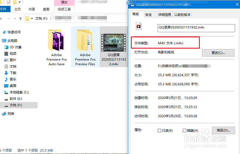Close the properties dialog
This screenshot has width=240, height=154.
click(x=237, y=4)
